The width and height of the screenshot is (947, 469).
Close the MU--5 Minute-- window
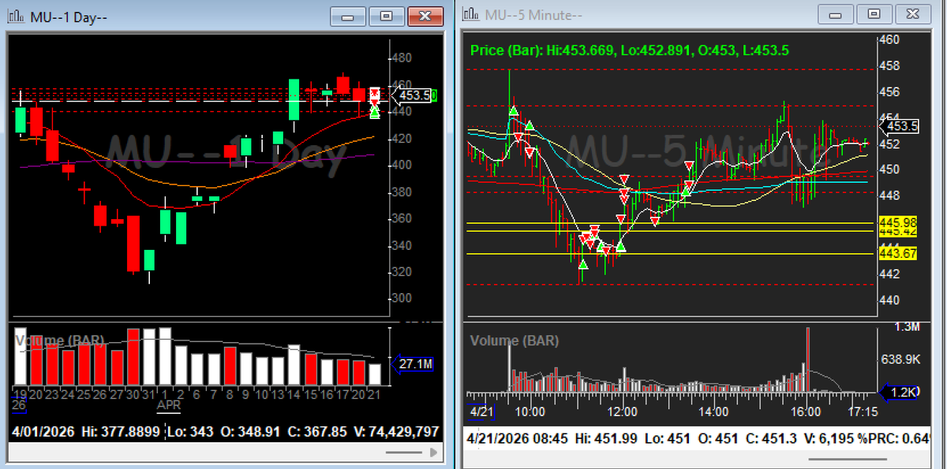914,15
